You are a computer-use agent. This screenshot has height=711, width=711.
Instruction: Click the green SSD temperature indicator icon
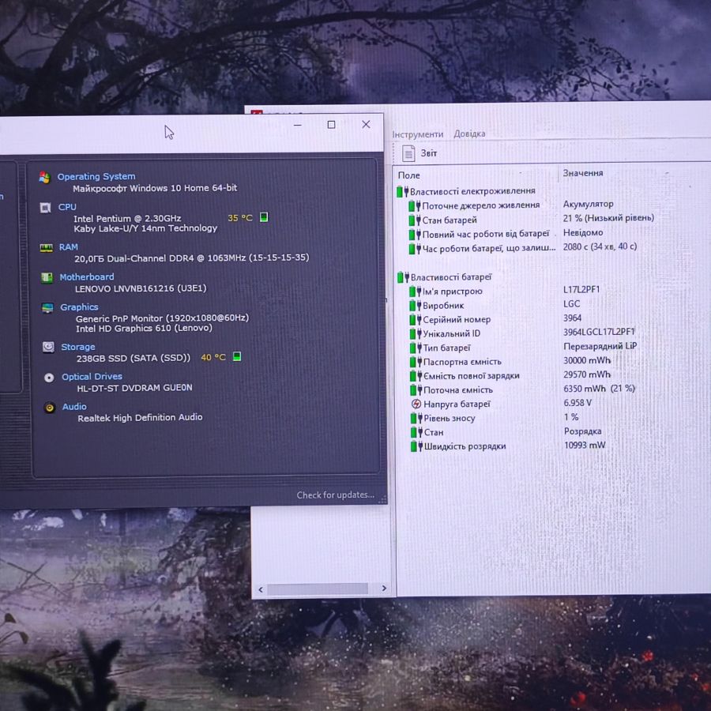(237, 356)
